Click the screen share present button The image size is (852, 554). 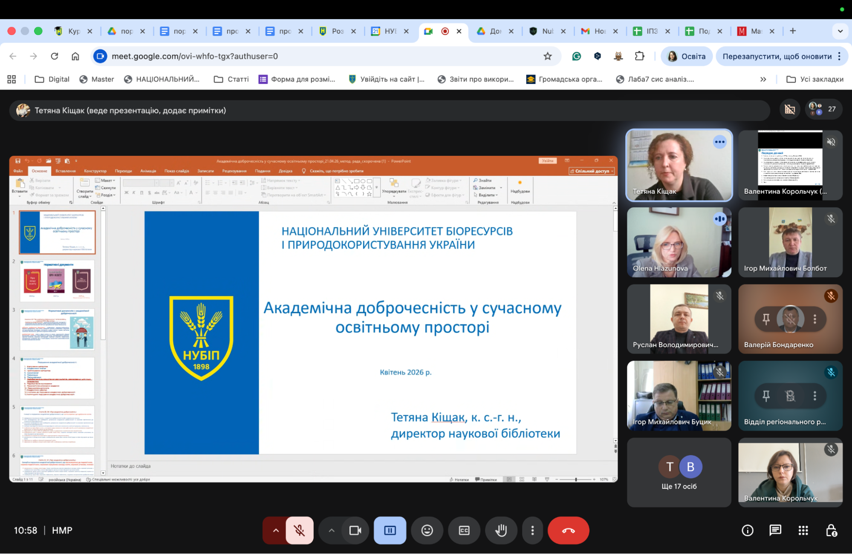click(390, 531)
